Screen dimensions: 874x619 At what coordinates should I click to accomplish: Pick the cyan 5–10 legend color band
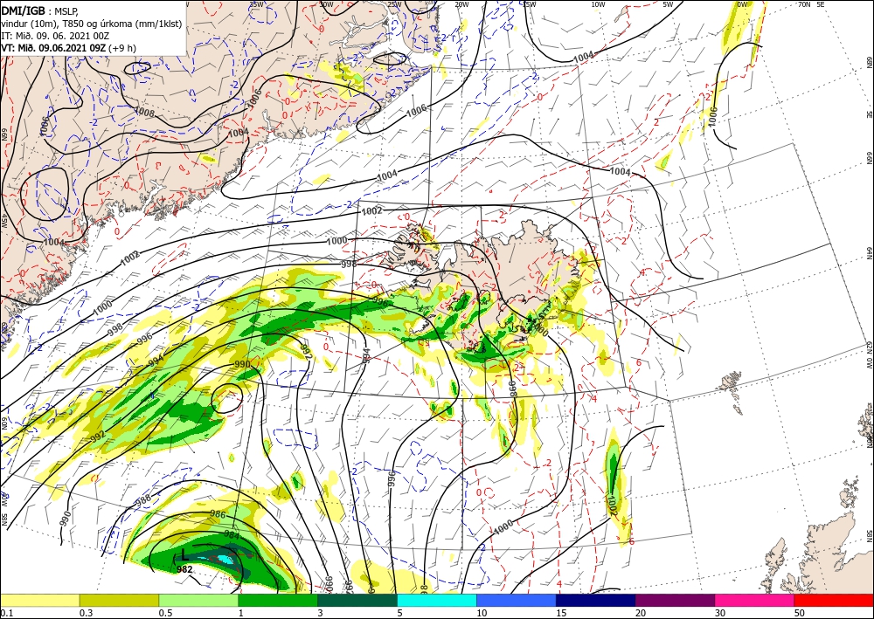point(437,600)
